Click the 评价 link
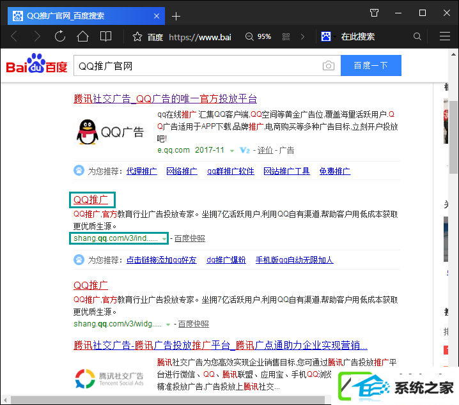The width and height of the screenshot is (459, 405). tap(265, 150)
